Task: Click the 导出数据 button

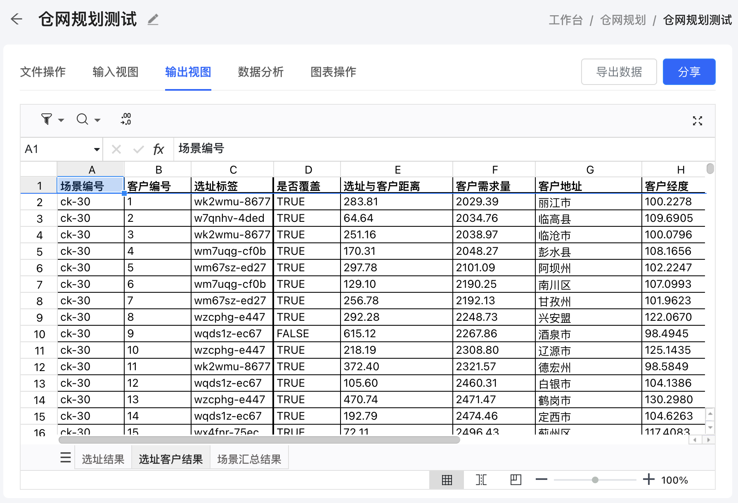Action: pyautogui.click(x=619, y=72)
